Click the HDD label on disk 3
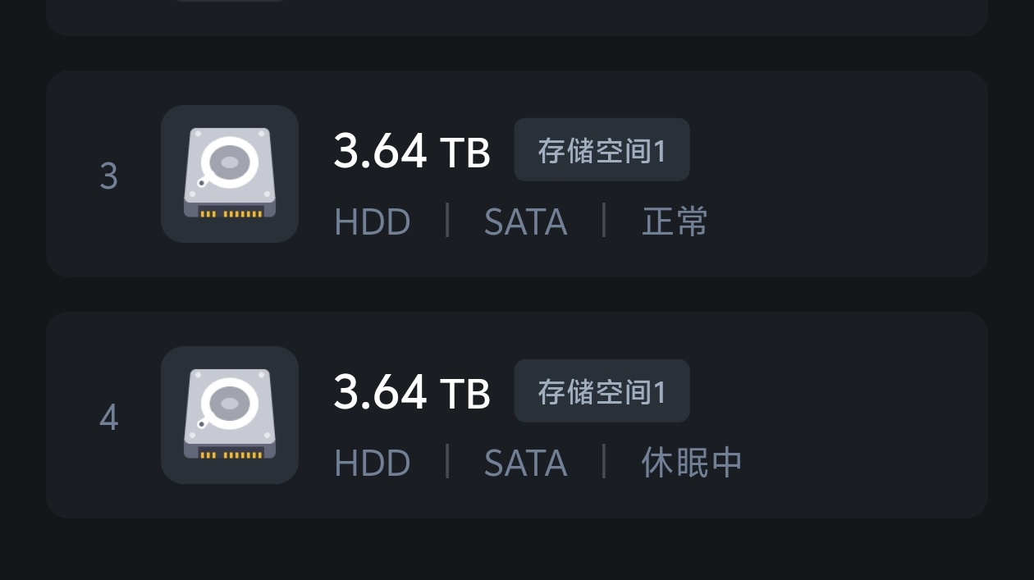 (x=373, y=222)
